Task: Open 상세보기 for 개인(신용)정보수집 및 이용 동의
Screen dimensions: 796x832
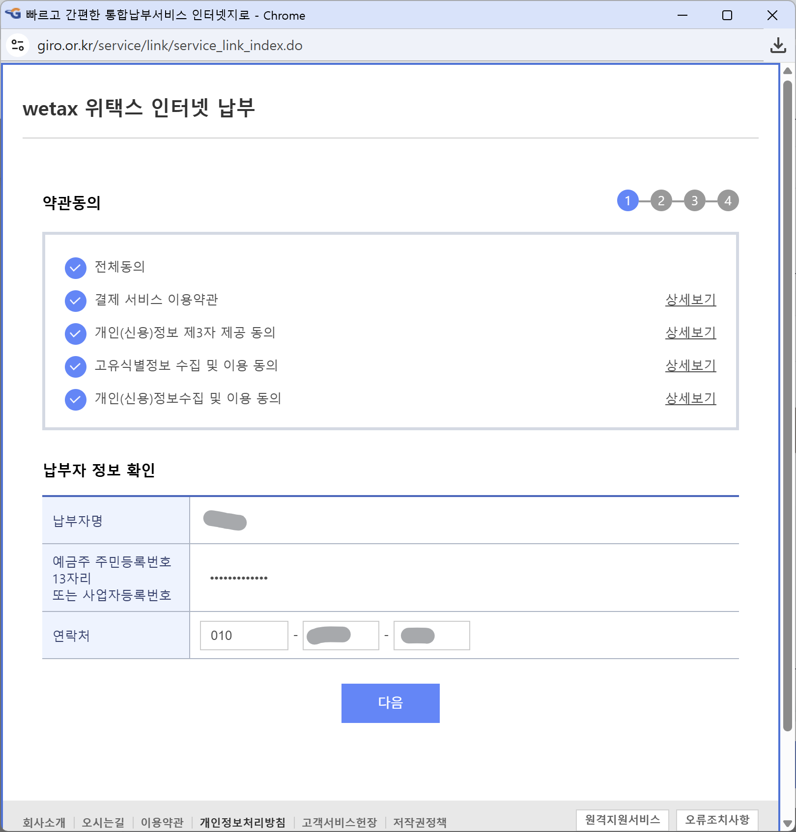Action: [x=690, y=398]
